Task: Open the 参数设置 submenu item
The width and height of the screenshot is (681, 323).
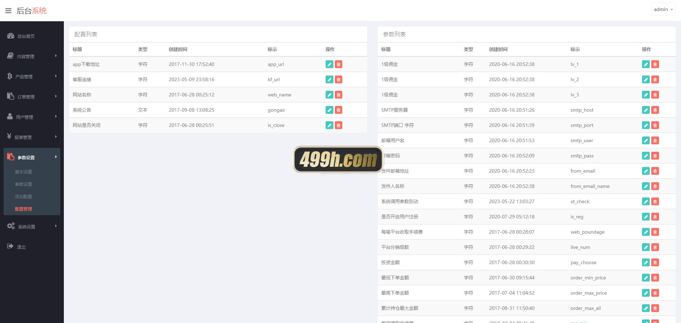Action: [23, 184]
